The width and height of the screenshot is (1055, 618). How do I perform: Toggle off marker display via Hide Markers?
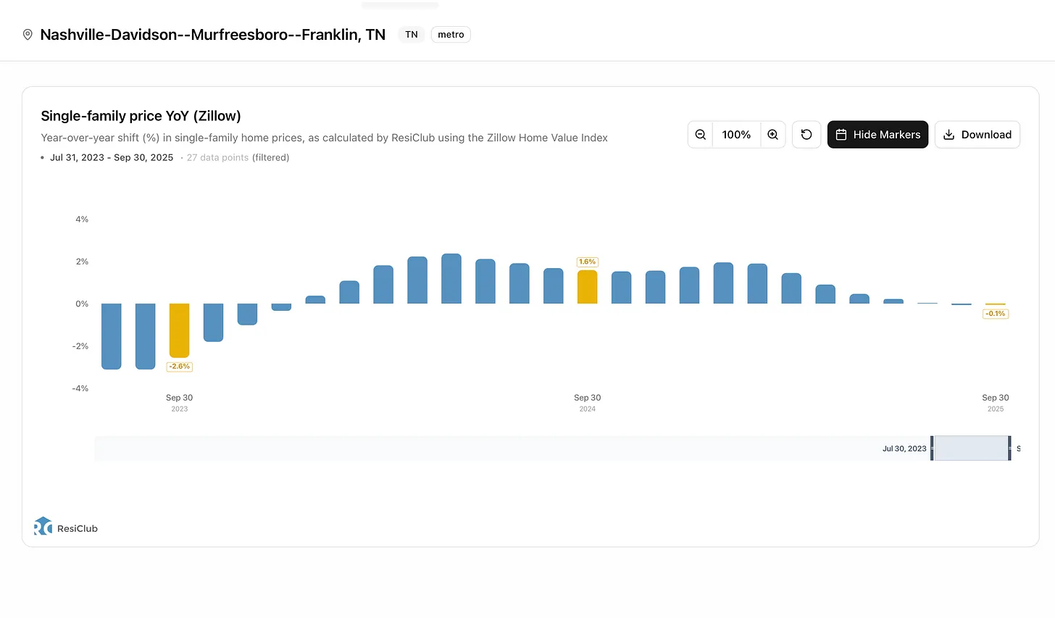click(x=877, y=134)
